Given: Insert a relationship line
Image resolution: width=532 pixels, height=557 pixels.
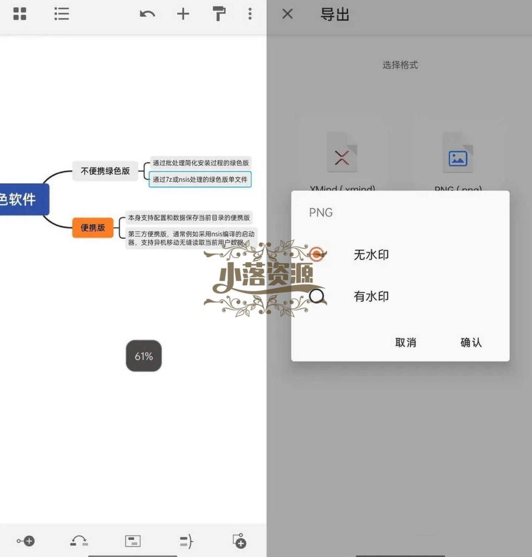Looking at the screenshot, I should (x=79, y=541).
